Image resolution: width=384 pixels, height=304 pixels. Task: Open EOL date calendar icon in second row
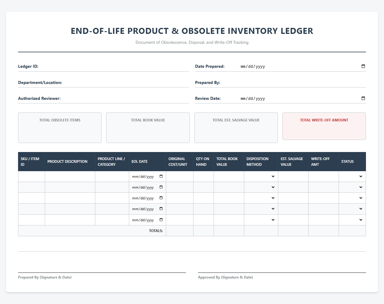coord(161,187)
